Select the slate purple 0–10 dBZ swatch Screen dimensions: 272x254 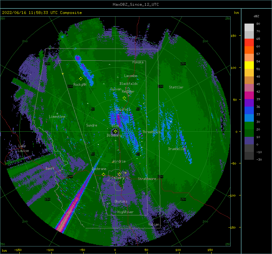pyautogui.click(x=249, y=141)
